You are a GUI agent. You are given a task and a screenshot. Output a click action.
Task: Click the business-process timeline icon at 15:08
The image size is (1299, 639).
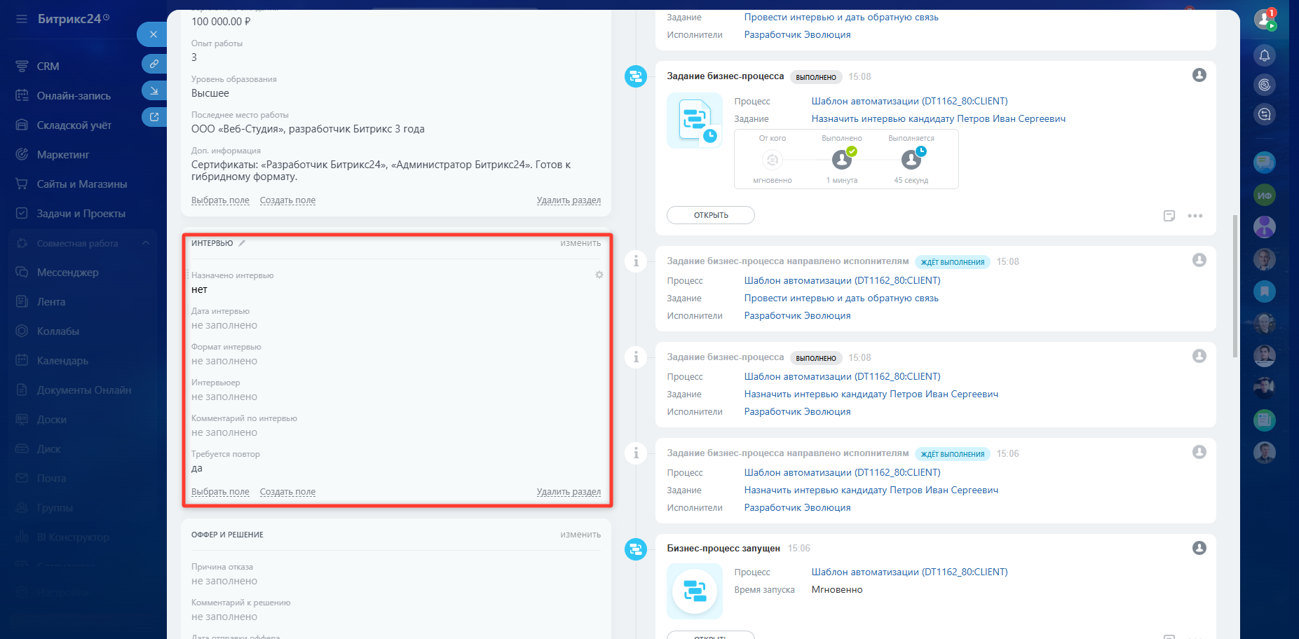point(636,76)
